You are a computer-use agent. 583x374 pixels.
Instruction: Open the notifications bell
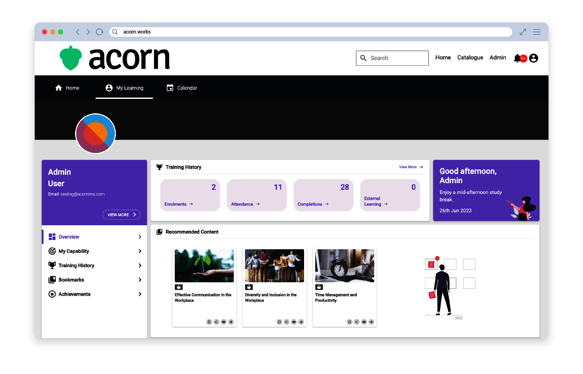click(x=517, y=58)
